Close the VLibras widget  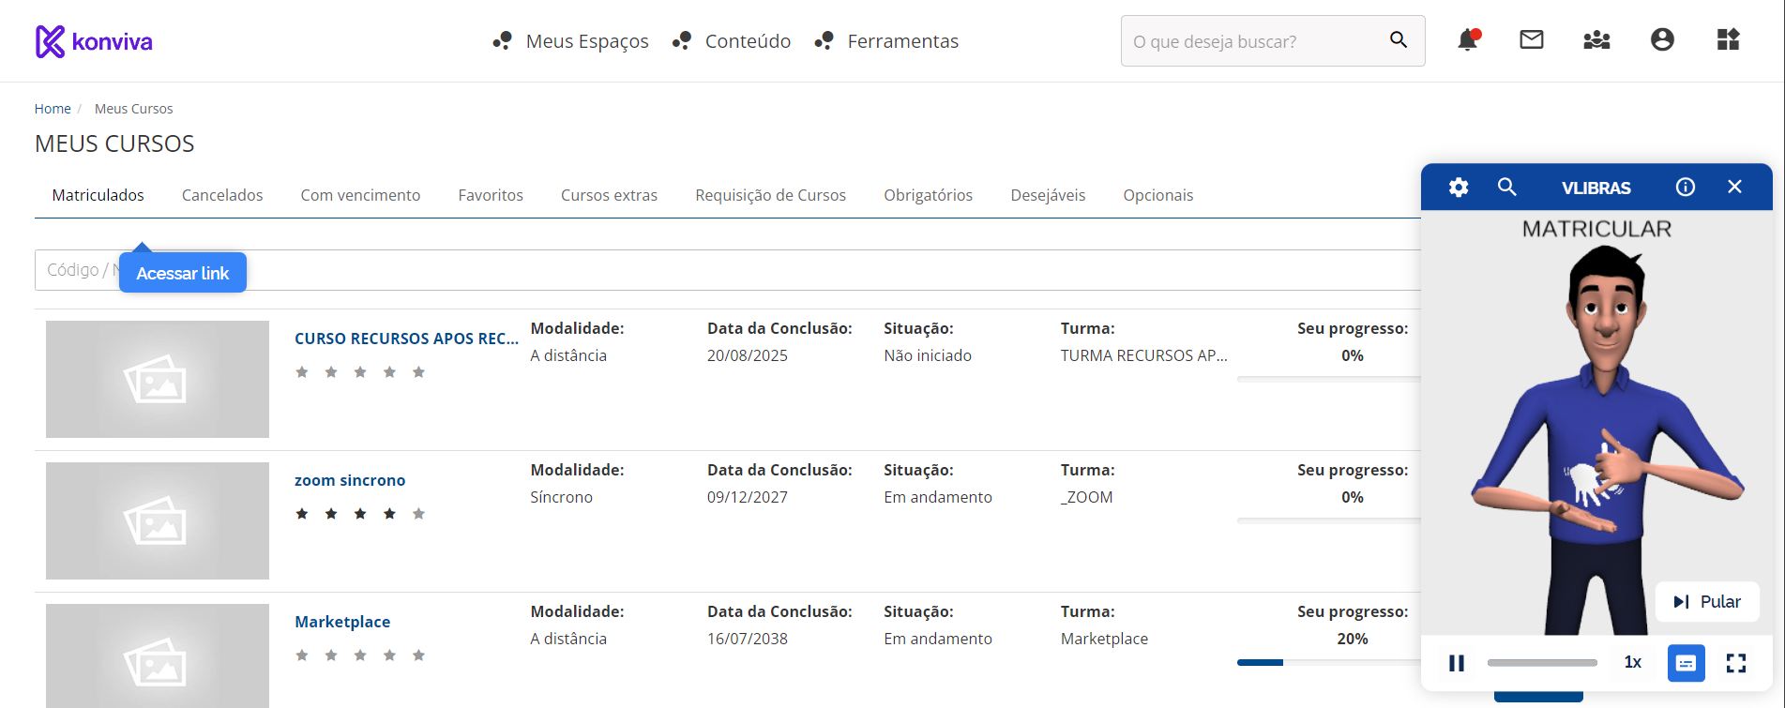pos(1734,187)
